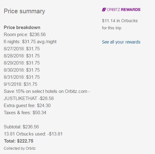Viewport: 155px width, 154px height.
Task: Click the Subtotal $236.56 line
Action: point(21,127)
